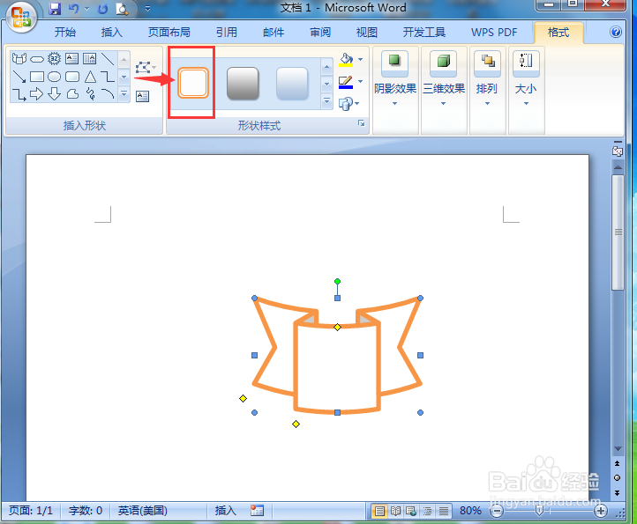The image size is (637, 524).
Task: Click the Office button
Action: [x=21, y=17]
